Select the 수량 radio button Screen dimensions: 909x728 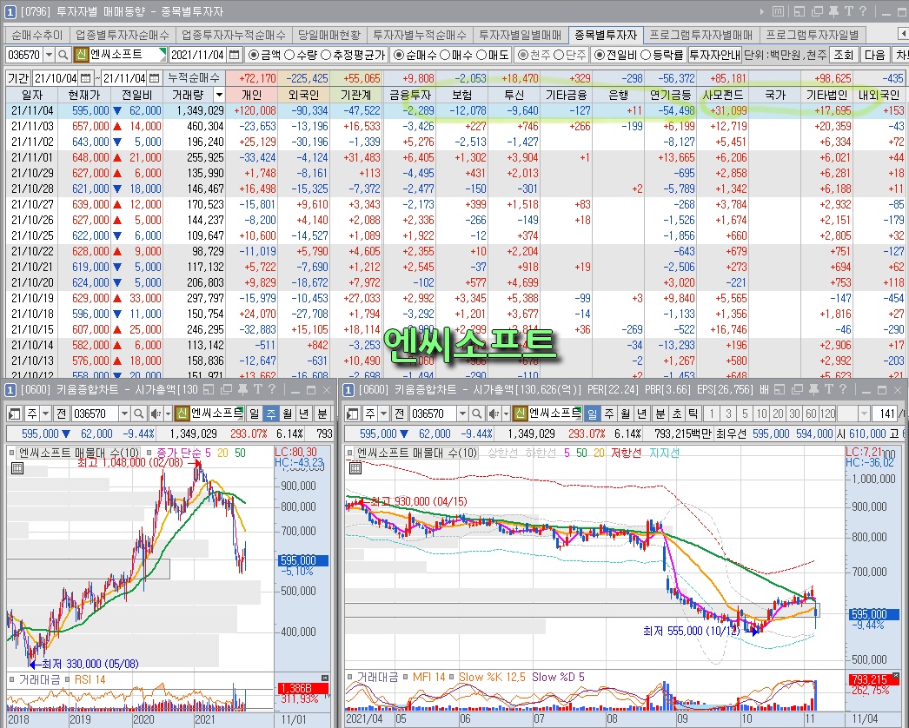coord(290,55)
